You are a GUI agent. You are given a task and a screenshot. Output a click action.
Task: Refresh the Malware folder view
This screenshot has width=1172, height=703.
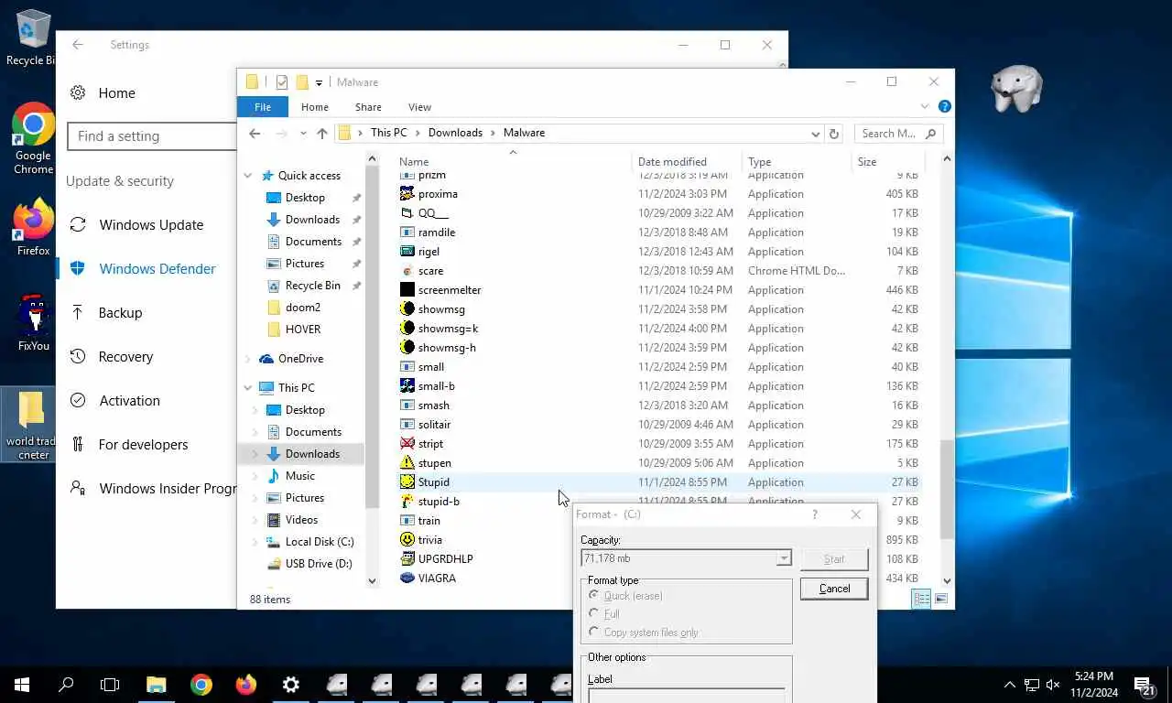(833, 134)
